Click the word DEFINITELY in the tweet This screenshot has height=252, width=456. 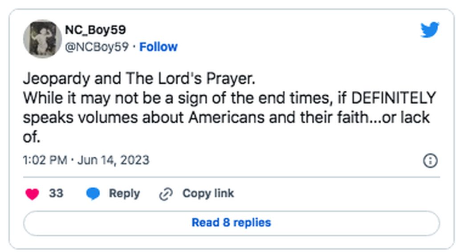point(394,98)
